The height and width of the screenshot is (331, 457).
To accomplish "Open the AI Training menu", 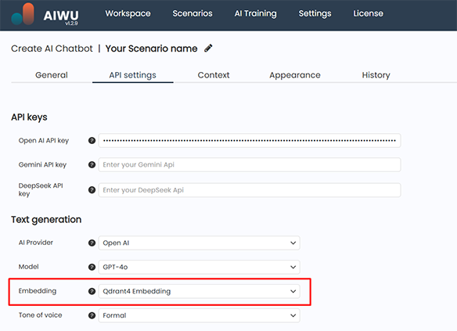I will tap(256, 13).
